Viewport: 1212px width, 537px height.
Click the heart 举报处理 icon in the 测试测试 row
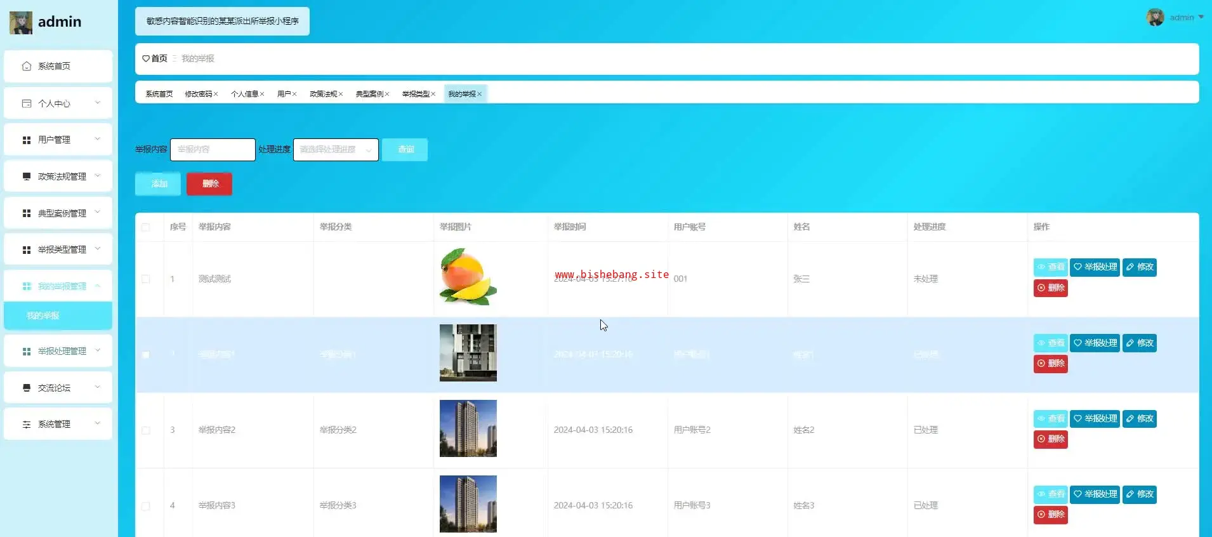[1077, 267]
